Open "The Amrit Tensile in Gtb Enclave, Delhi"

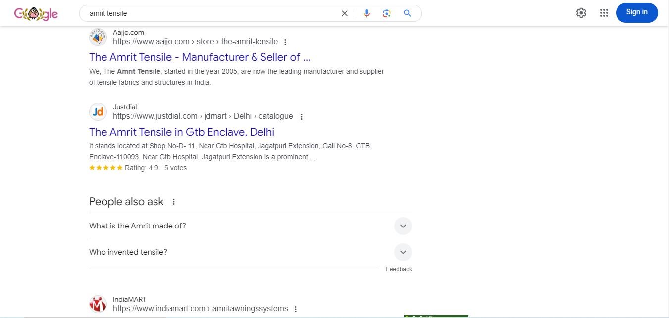pyautogui.click(x=181, y=132)
